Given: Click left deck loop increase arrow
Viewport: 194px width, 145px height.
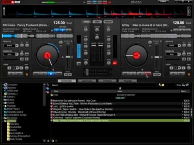Looking at the screenshot, I should [x=21, y=68].
